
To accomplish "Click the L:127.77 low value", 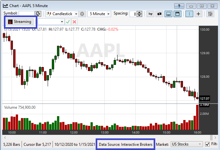I will click(x=72, y=29).
